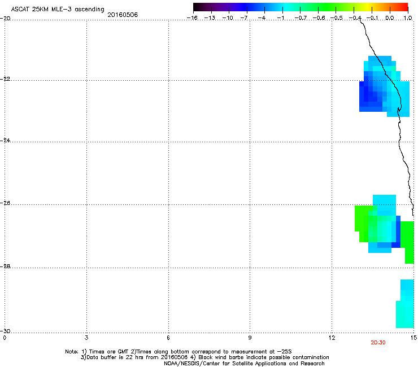Click the cyan data patch near -29 latitude

coord(405,304)
